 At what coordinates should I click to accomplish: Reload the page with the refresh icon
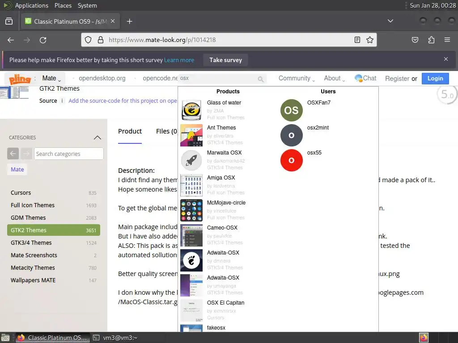tap(43, 40)
